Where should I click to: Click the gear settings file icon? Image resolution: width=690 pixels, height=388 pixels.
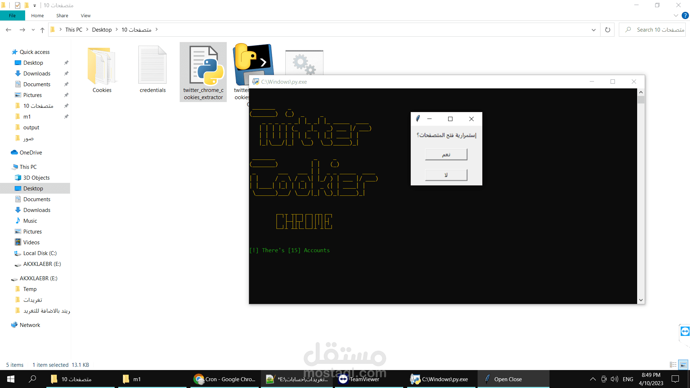pyautogui.click(x=304, y=63)
